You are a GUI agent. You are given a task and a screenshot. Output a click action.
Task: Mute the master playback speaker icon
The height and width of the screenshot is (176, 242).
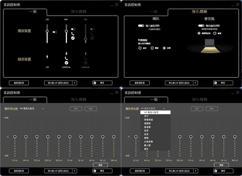(55, 32)
